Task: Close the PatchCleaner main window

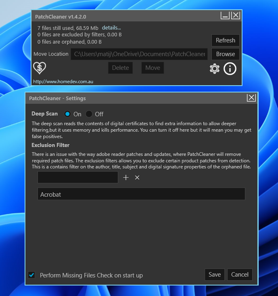Action: [x=236, y=16]
